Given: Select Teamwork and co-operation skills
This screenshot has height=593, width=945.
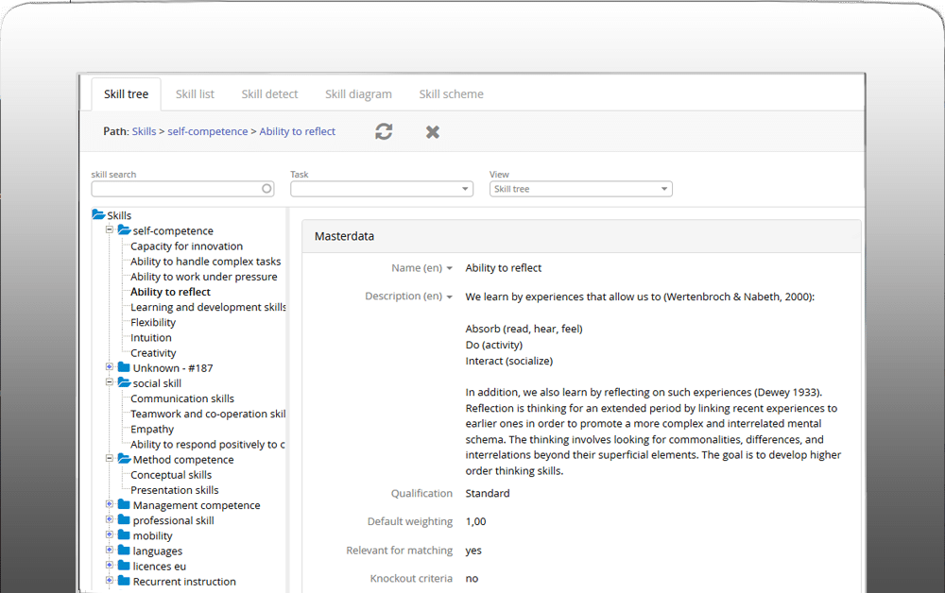Looking at the screenshot, I should coord(208,414).
